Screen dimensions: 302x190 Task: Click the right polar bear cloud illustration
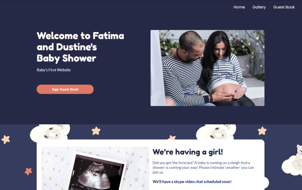tap(216, 132)
